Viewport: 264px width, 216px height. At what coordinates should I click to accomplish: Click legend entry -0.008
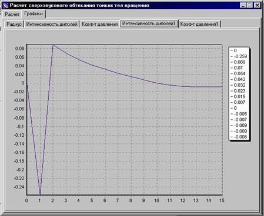click(x=239, y=137)
